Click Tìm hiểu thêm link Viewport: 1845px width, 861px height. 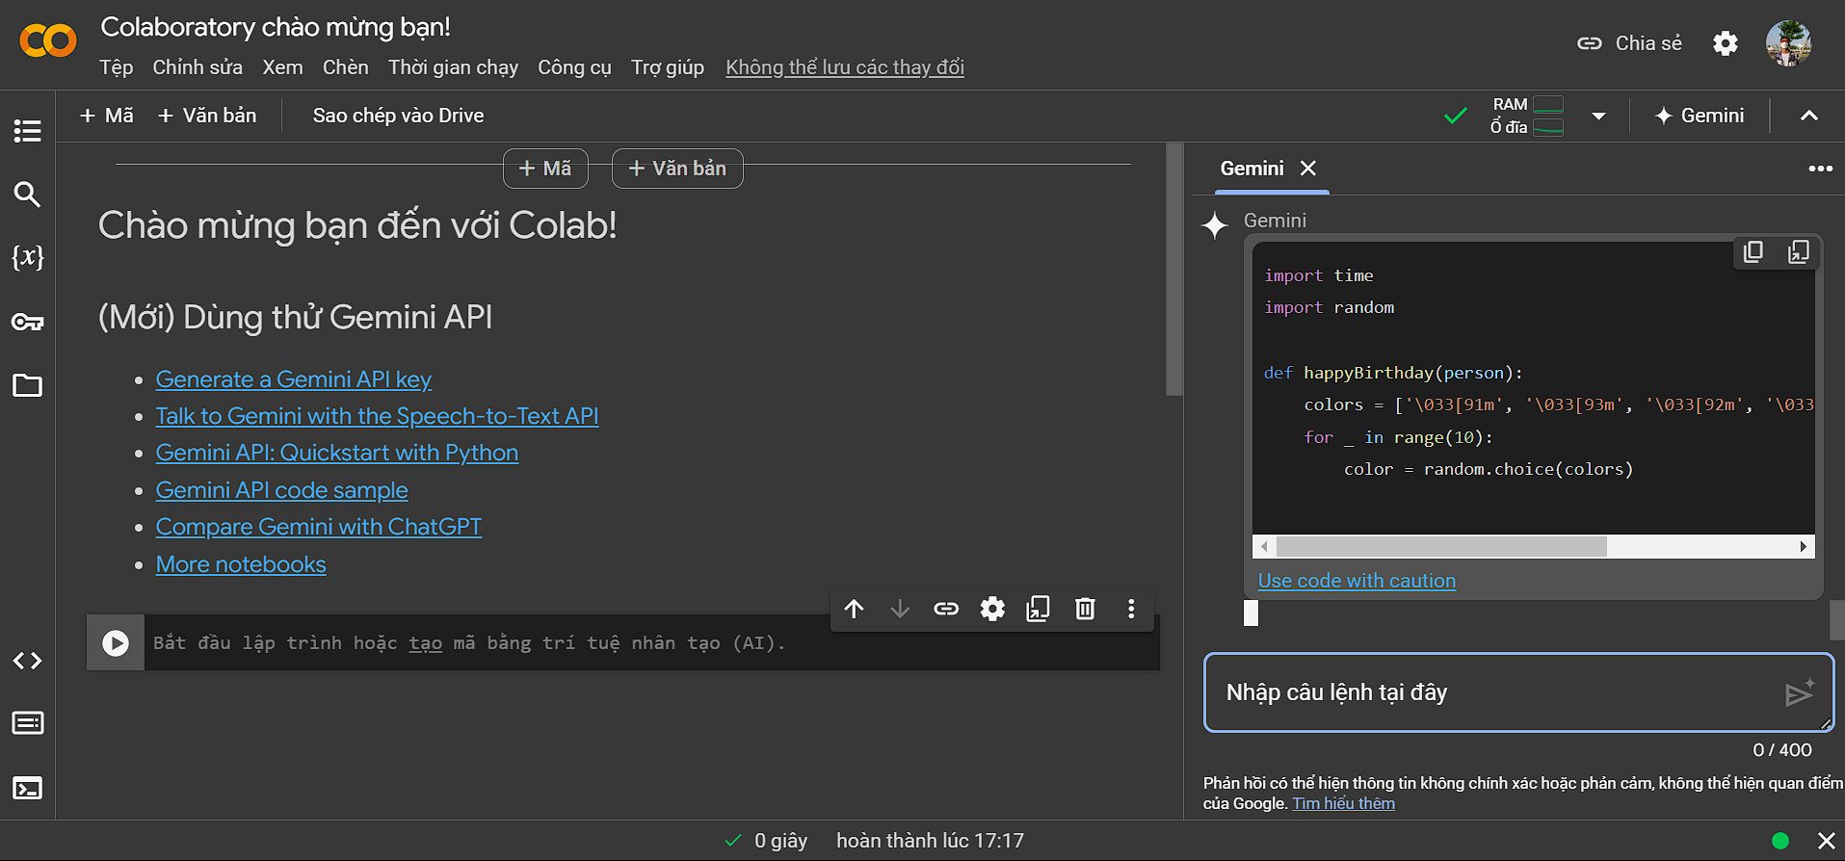coord(1343,803)
